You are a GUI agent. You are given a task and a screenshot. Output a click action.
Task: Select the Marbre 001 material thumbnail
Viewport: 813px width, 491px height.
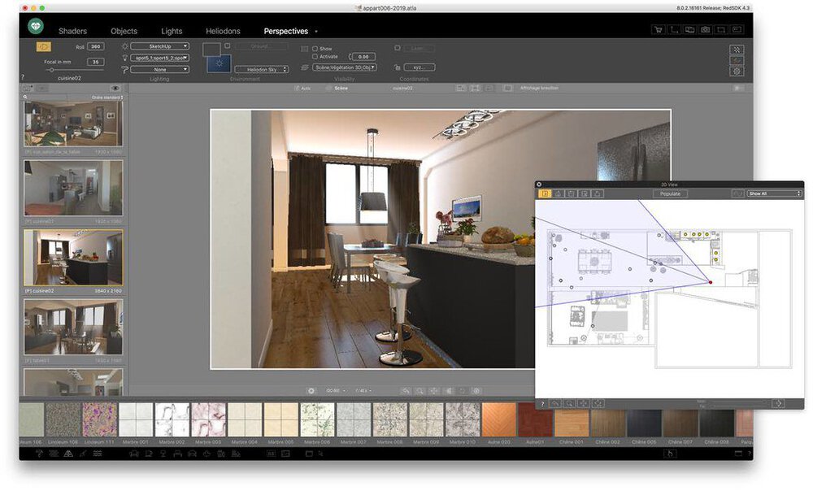point(136,420)
